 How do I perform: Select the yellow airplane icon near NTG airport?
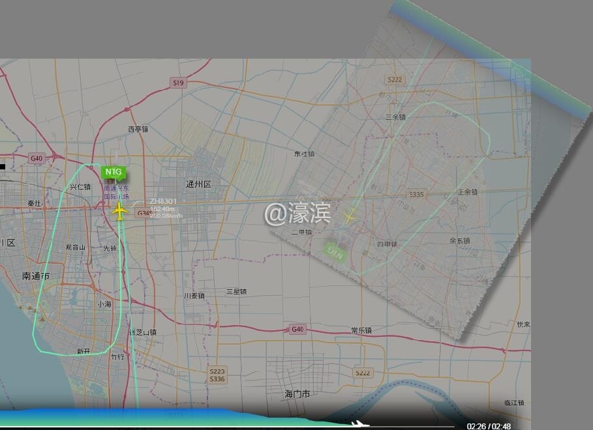coord(120,210)
